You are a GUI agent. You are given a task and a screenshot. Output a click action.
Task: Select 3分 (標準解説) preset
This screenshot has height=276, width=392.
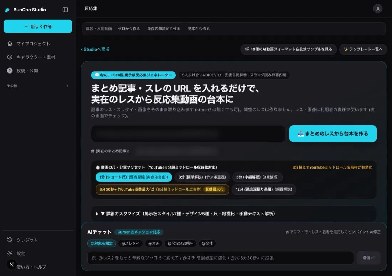coord(202,177)
